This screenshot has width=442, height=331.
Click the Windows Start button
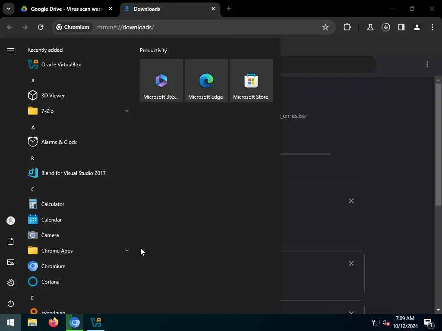coord(10,322)
